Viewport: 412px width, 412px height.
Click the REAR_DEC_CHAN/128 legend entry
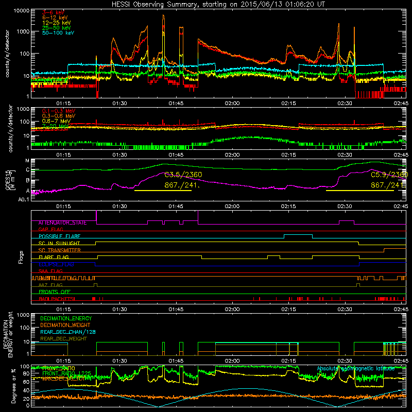68,332
